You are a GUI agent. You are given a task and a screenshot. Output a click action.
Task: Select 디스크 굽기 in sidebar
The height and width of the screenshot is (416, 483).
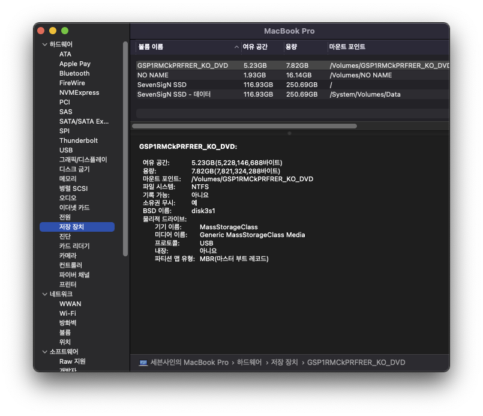pyautogui.click(x=74, y=169)
